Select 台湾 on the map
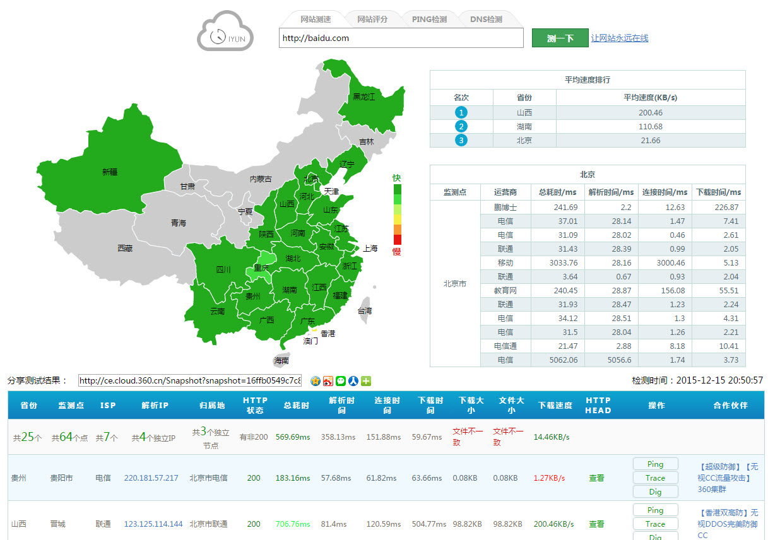This screenshot has width=768, height=540. (365, 311)
